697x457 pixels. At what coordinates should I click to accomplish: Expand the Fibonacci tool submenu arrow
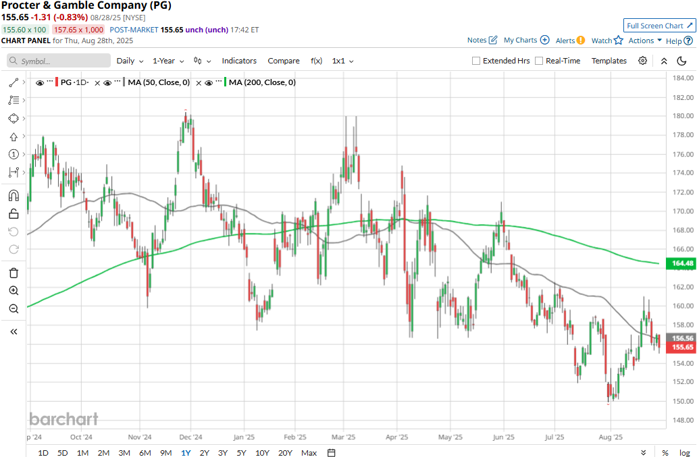click(x=24, y=101)
